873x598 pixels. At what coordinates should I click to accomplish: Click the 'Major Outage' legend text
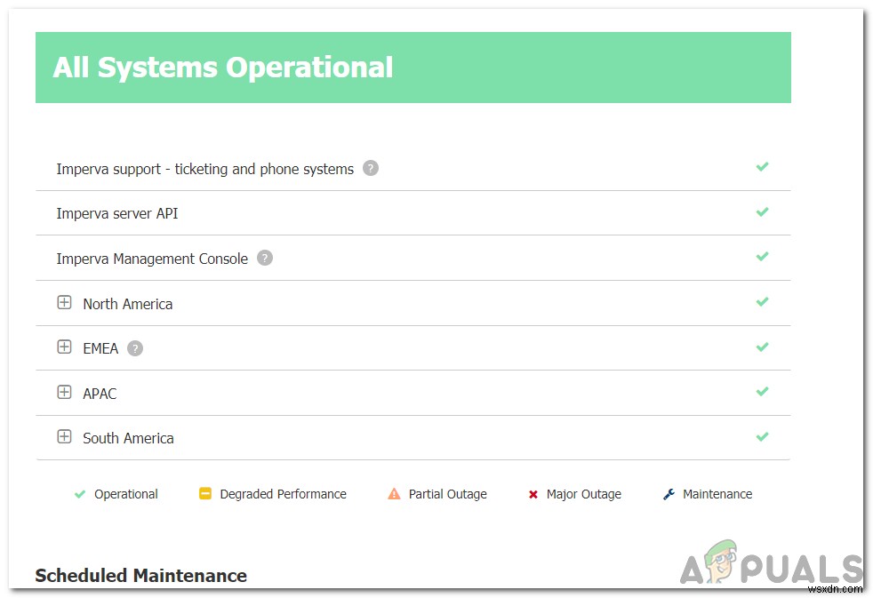point(583,494)
